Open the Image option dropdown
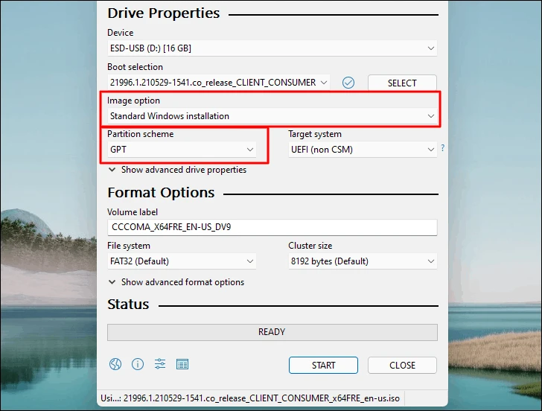 tap(272, 116)
